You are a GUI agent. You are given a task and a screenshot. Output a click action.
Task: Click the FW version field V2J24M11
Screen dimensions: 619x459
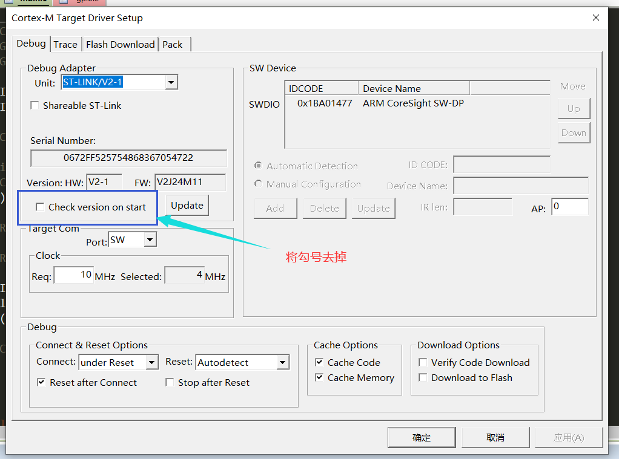pos(190,182)
